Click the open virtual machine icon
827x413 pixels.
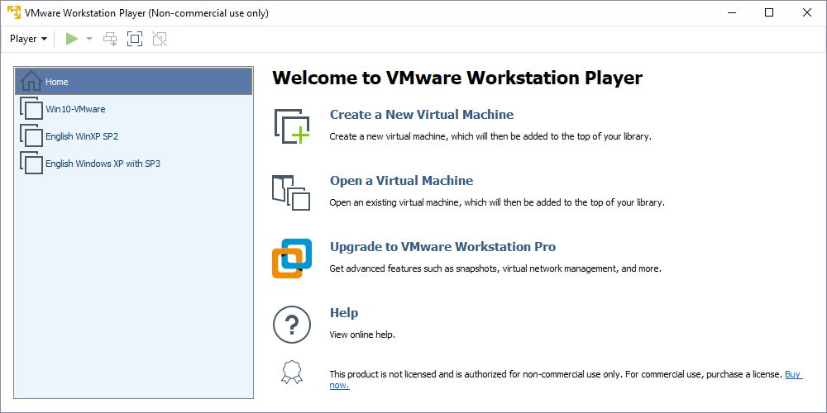tap(291, 192)
